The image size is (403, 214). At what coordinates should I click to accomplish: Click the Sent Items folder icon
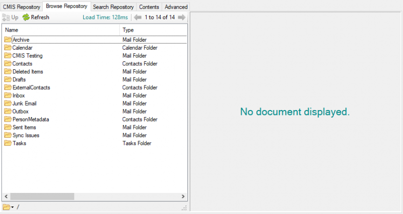pos(8,127)
